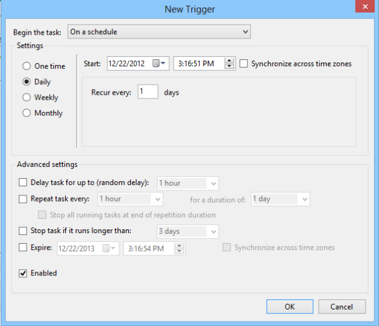Click OK to confirm the trigger
The height and width of the screenshot is (326, 379).
tap(290, 306)
